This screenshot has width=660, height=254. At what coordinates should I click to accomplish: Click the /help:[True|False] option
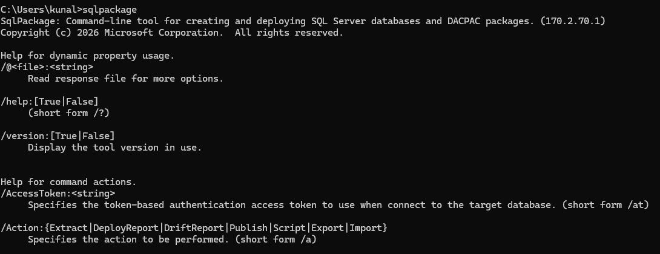50,102
